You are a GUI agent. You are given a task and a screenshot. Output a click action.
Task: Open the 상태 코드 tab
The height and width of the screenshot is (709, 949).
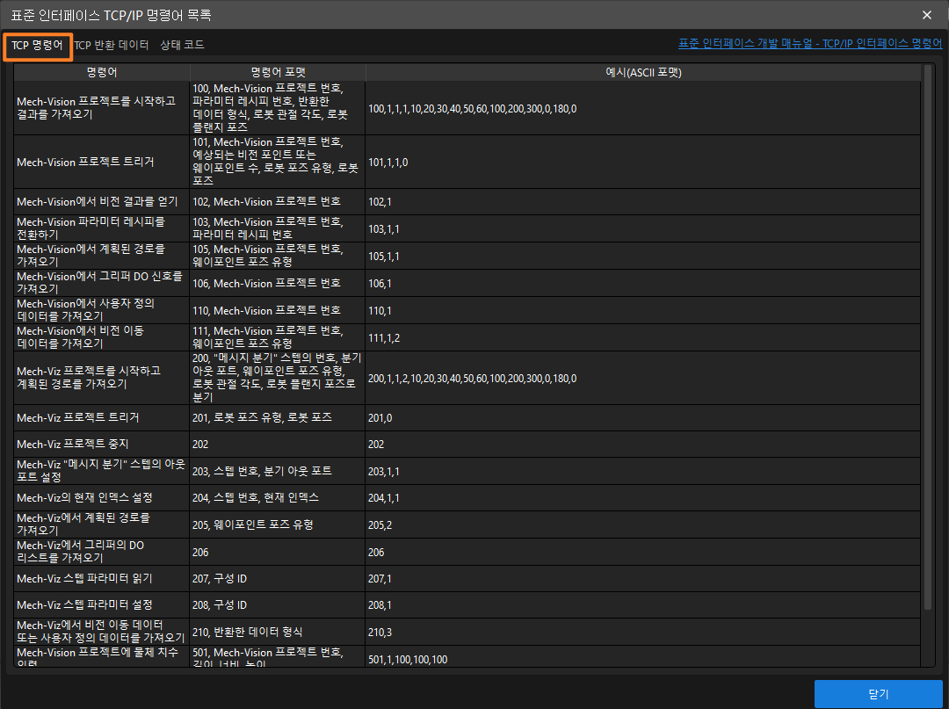click(x=182, y=45)
